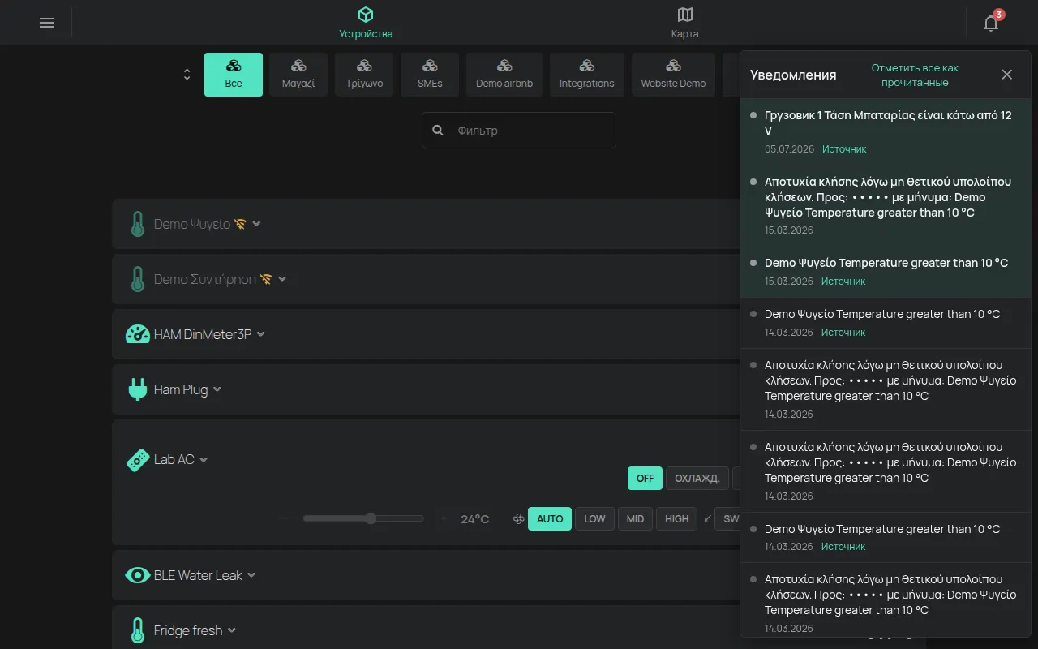1038x649 pixels.
Task: Set fan speed to MID
Action: (x=635, y=518)
